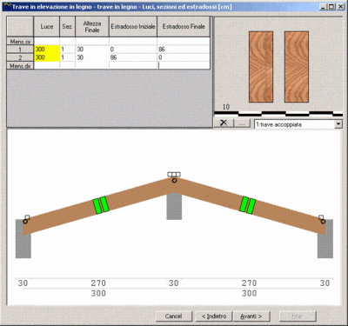Click Estradosso Finale cell showing 86
348x326 pixels.
(x=184, y=50)
